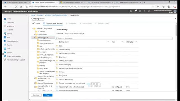The image size is (180, 101).
Task: Open browser collections icon
Action: pos(163,7)
